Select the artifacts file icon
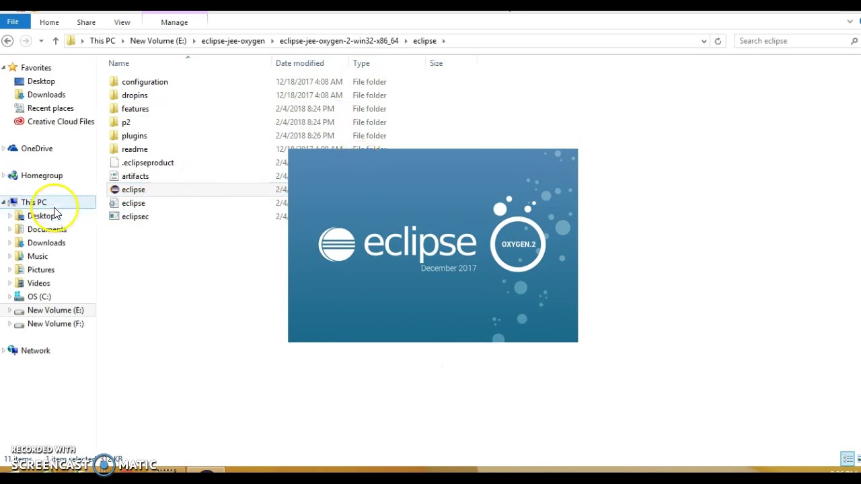This screenshot has width=861, height=484. click(114, 176)
